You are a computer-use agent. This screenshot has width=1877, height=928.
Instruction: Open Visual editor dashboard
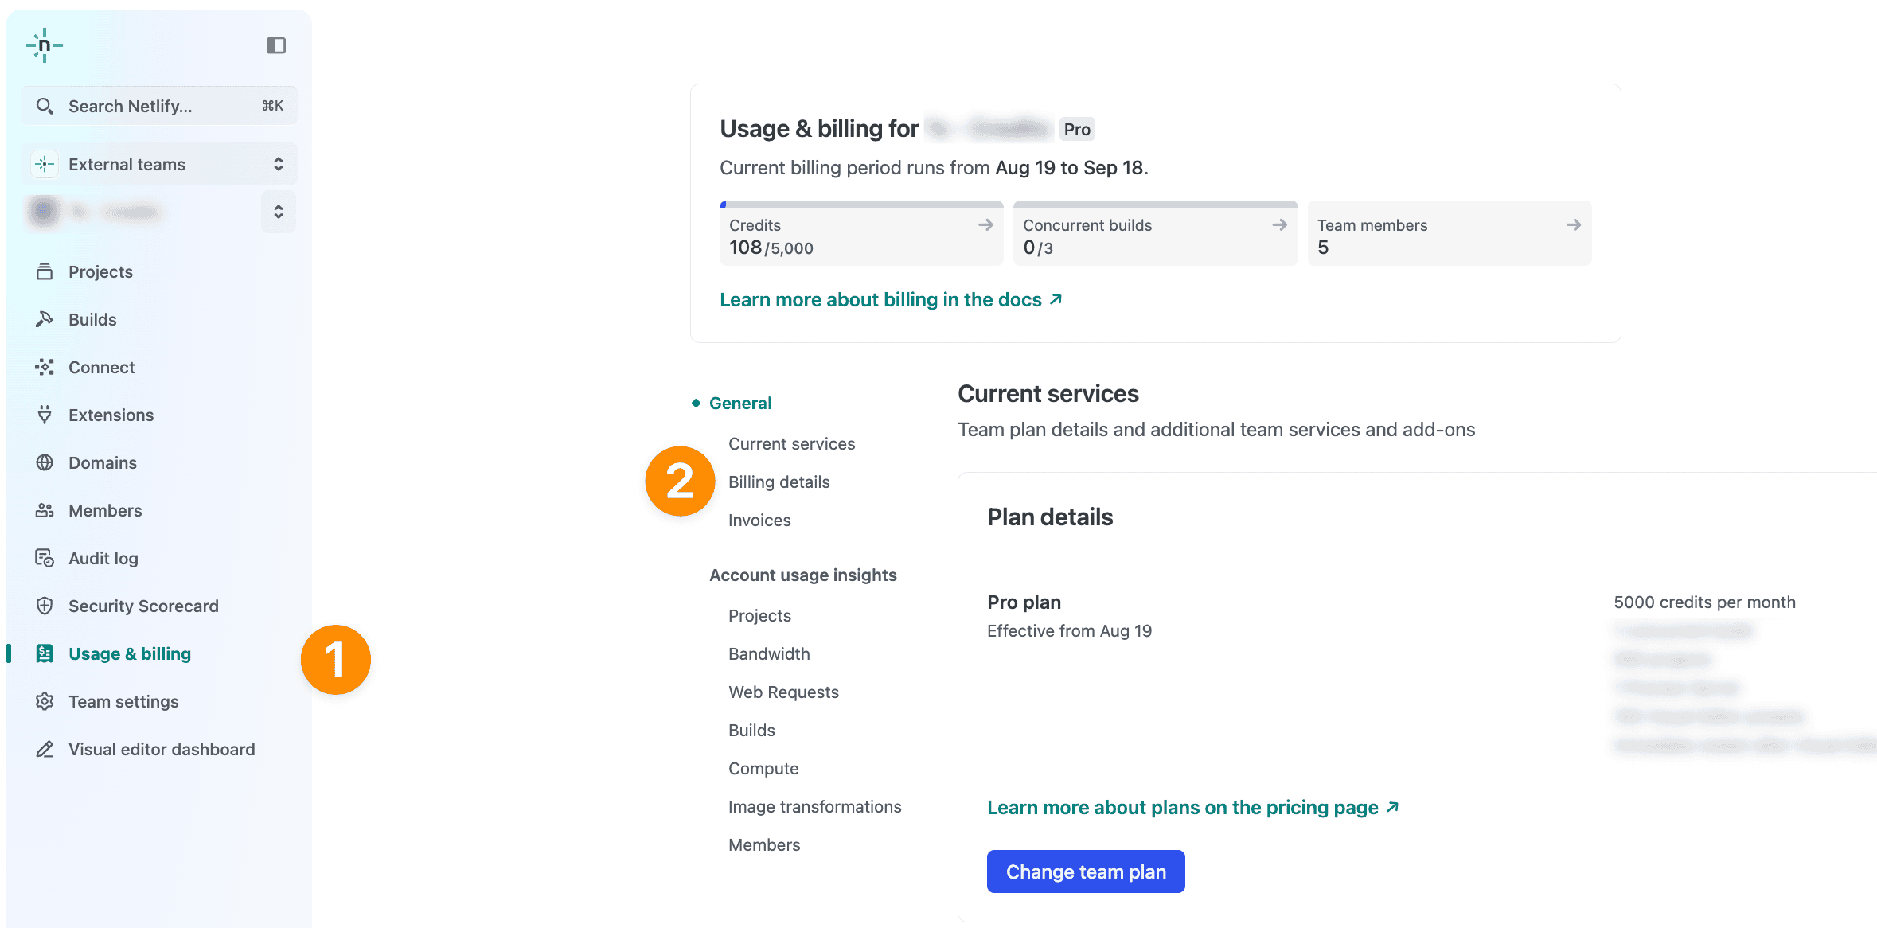pos(161,749)
